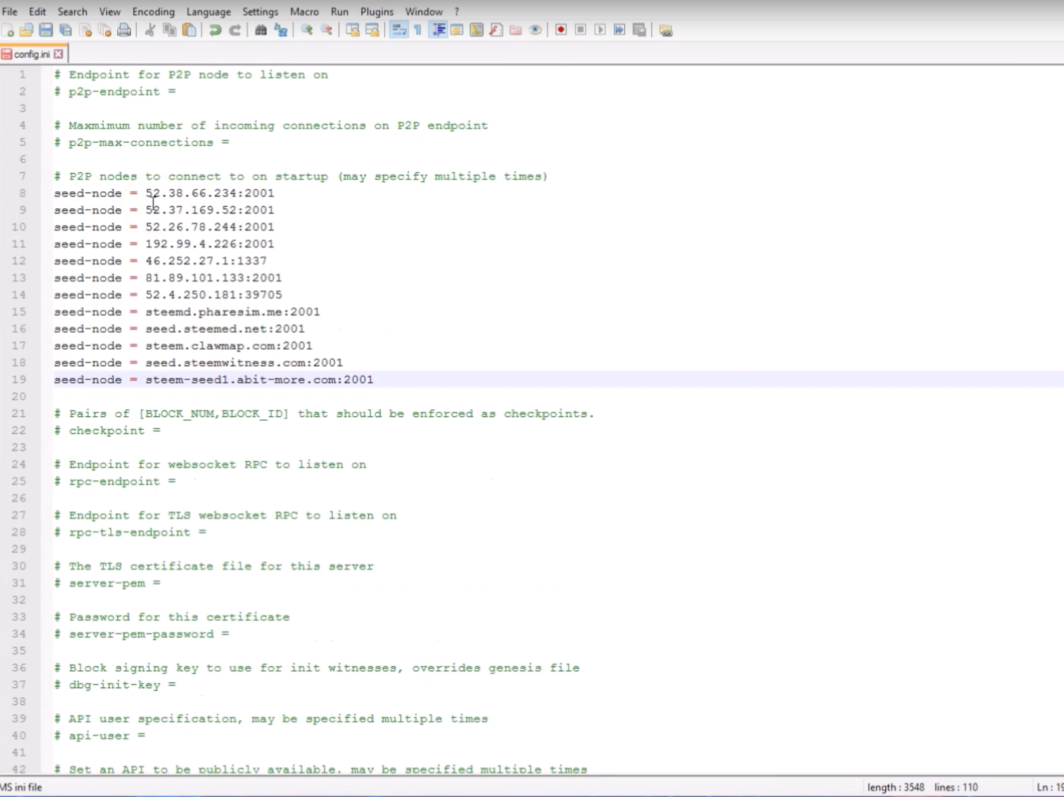Open the Window menu
Image resolution: width=1064 pixels, height=797 pixels.
click(424, 11)
